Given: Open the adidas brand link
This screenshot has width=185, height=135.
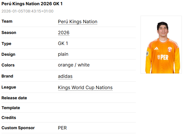Looking at the screenshot, I should coord(65,76).
